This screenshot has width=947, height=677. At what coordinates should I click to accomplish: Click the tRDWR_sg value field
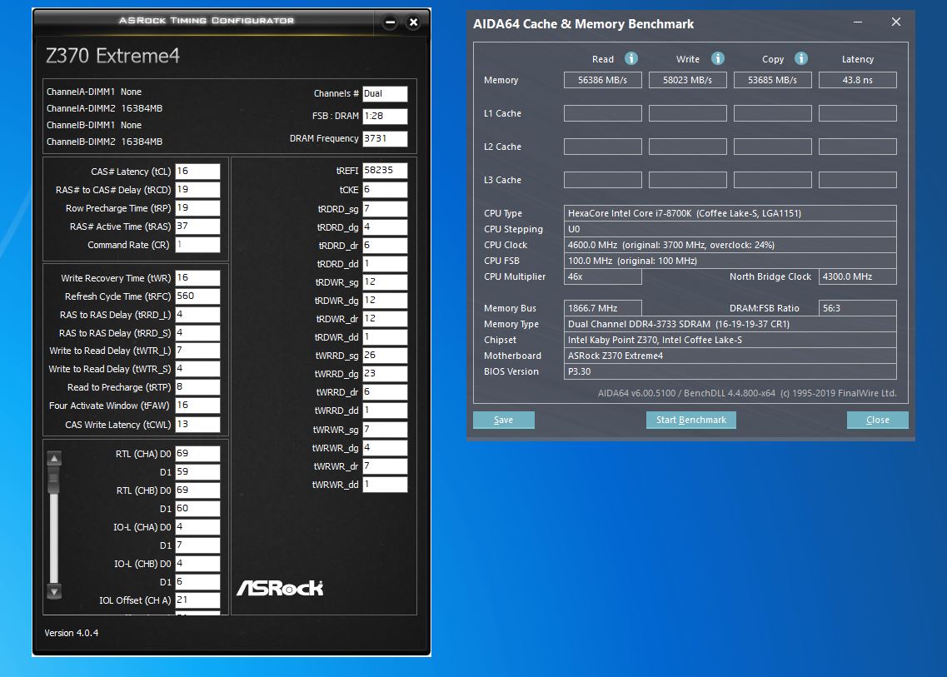[x=385, y=282]
